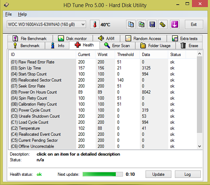This screenshot has height=185, width=210.
Task: Select the Spin Retry Count row
Action: click(x=102, y=98)
